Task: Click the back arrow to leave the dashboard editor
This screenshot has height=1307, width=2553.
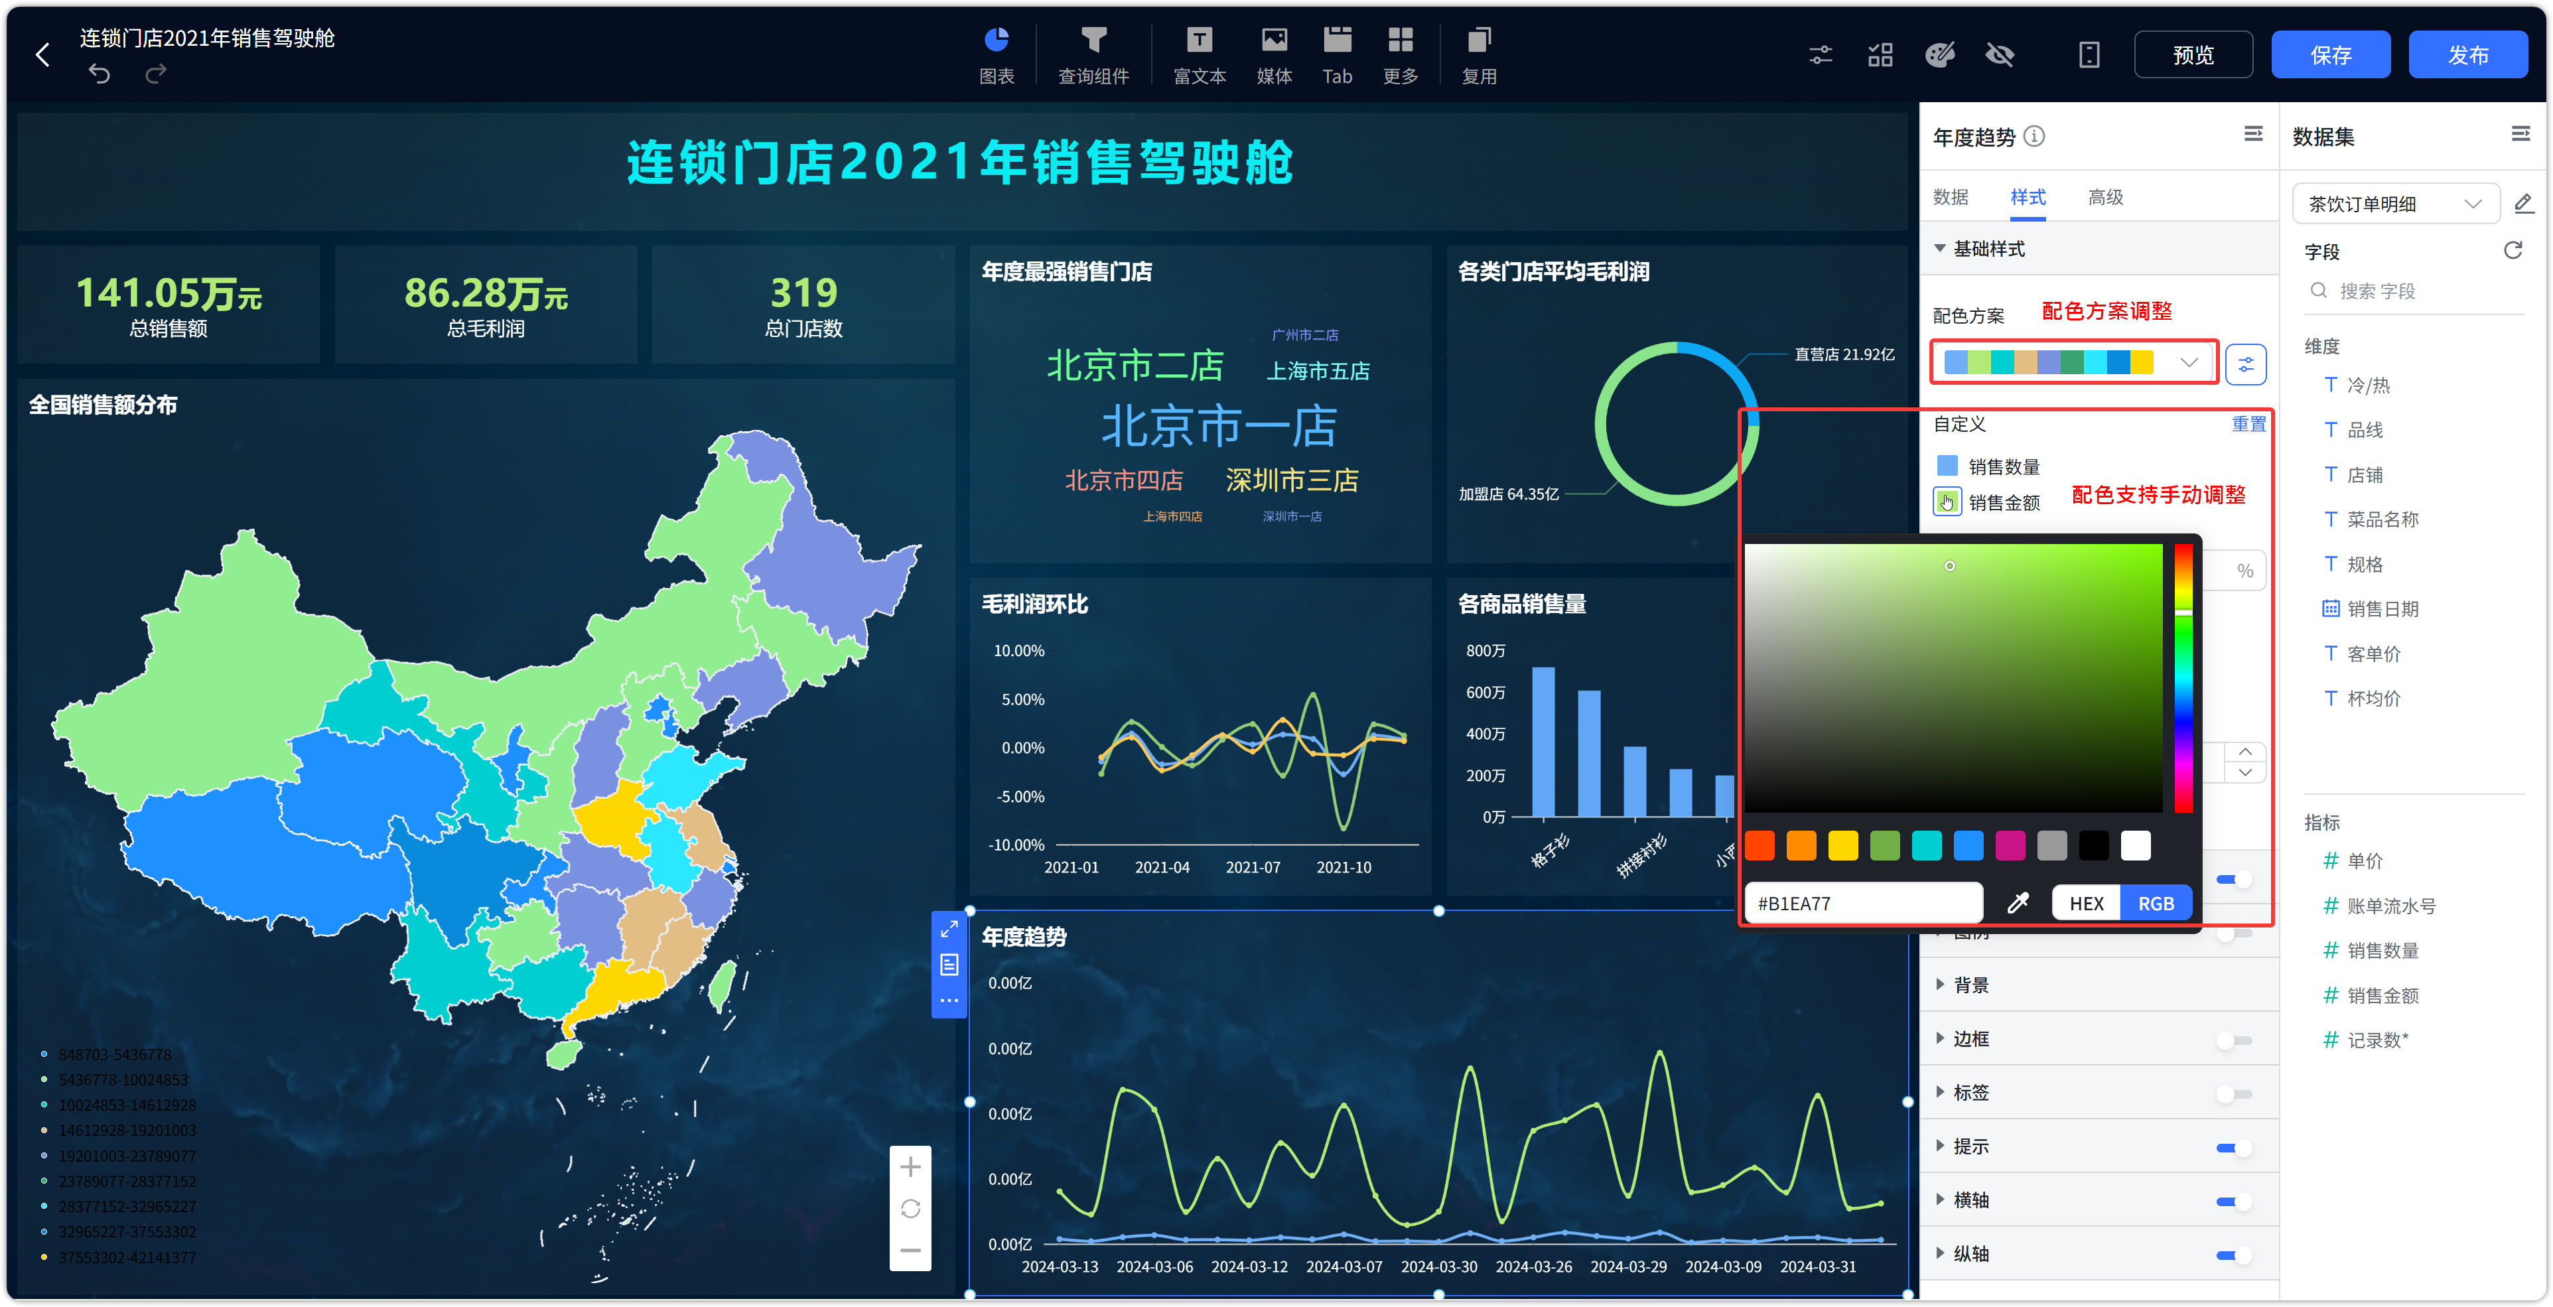Action: (x=42, y=54)
